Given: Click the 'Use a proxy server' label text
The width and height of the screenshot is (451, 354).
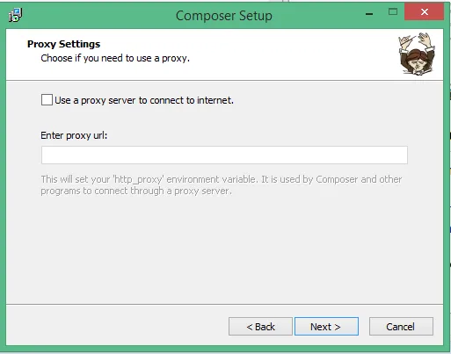Looking at the screenshot, I should (144, 100).
